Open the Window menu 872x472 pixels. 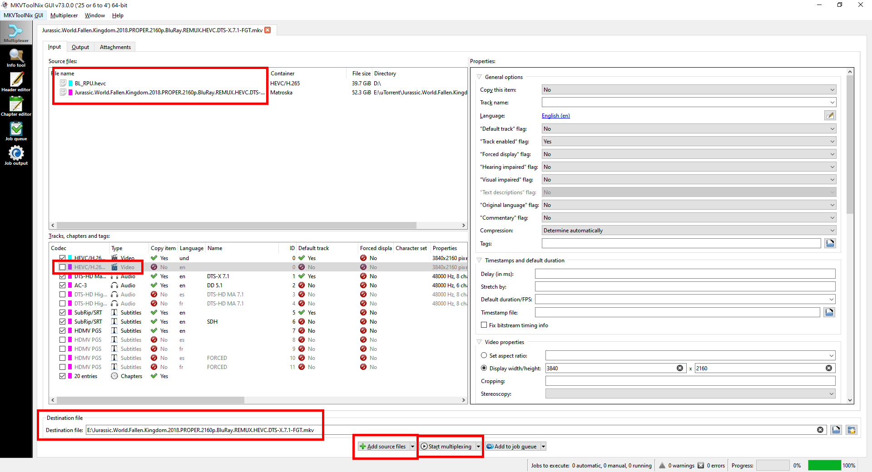coord(94,15)
